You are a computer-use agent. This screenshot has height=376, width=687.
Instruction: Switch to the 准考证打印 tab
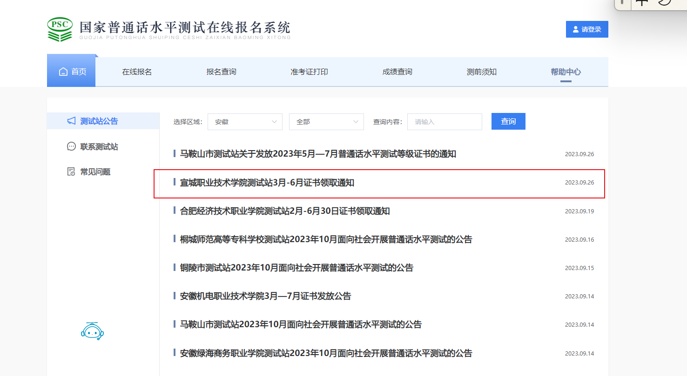click(x=309, y=72)
